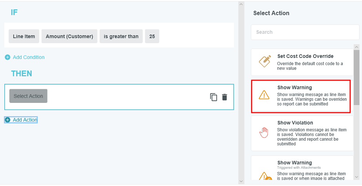This screenshot has width=362, height=186.
Task: Click the delete action trash icon
Action: (225, 97)
